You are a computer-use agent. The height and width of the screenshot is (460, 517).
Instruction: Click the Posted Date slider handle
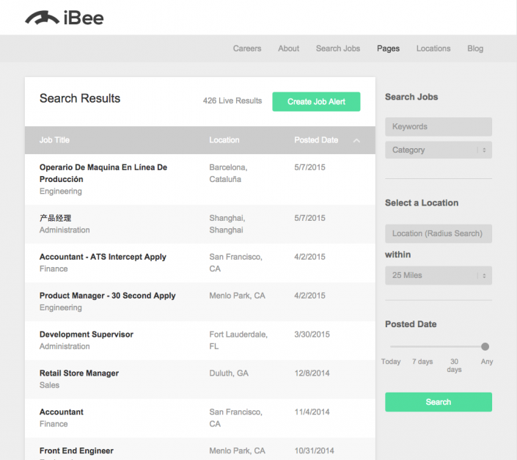(485, 346)
